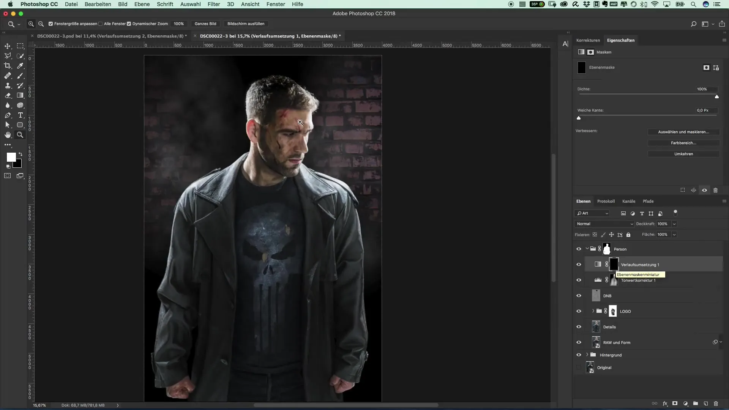Select the Eyedropper tool
The image size is (729, 410).
[x=20, y=66]
